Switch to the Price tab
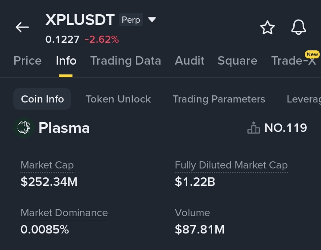 click(x=28, y=61)
